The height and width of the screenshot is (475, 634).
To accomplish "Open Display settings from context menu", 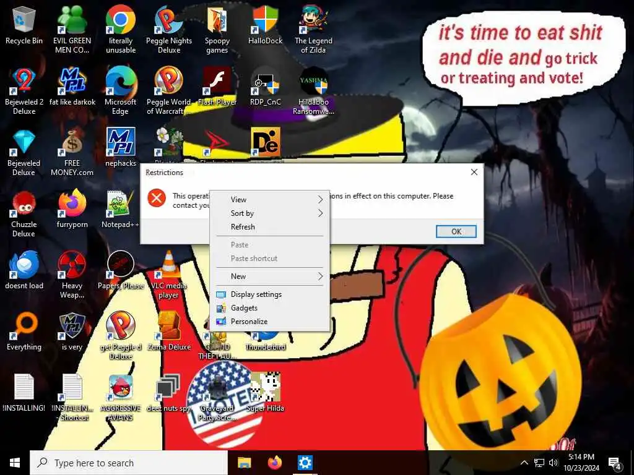I will (x=270, y=294).
